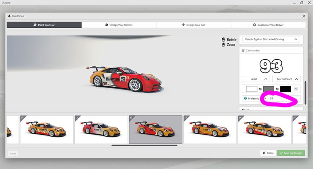Click swap arrows between white and gray swatches
This screenshot has height=169, width=313.
pyautogui.click(x=260, y=89)
